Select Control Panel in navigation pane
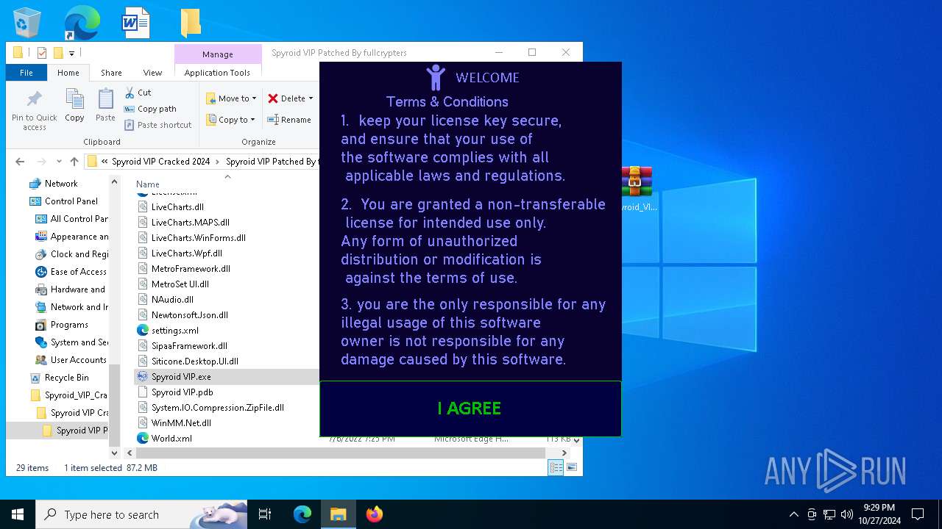 71,201
